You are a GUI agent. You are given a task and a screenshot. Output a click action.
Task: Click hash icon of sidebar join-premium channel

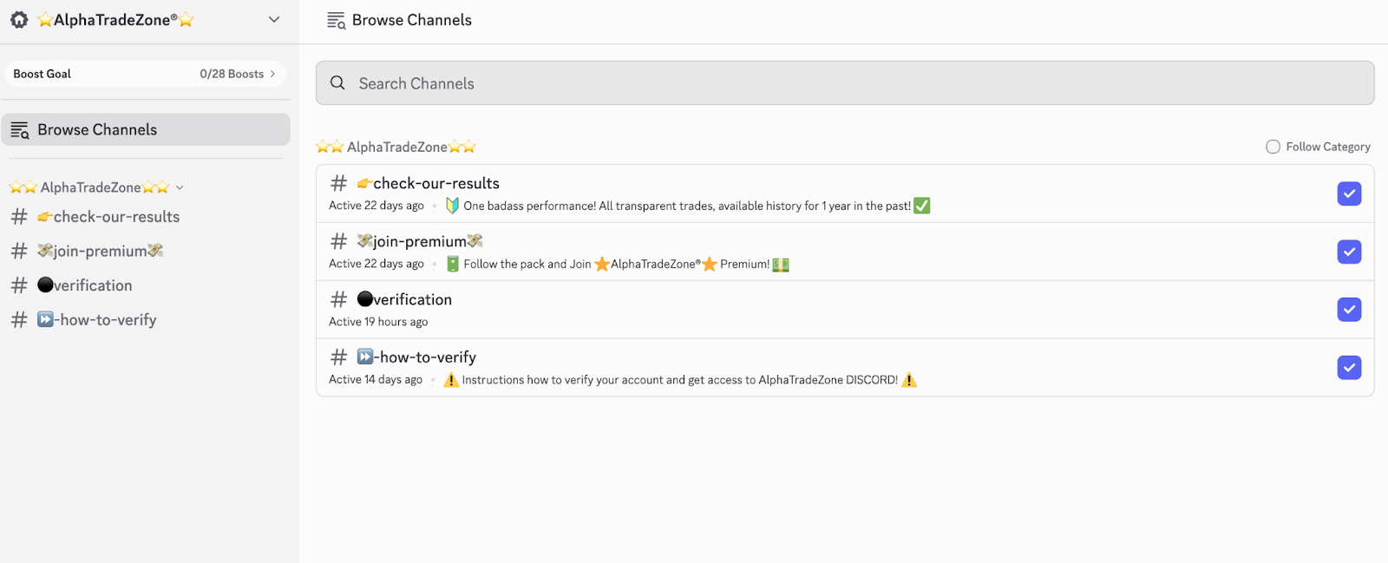click(19, 251)
